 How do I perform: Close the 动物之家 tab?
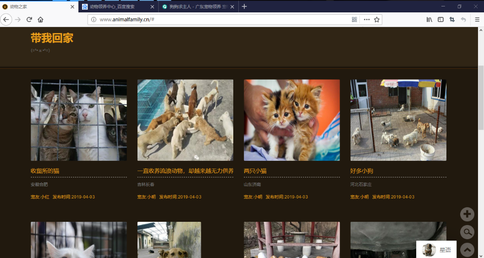[x=72, y=6]
